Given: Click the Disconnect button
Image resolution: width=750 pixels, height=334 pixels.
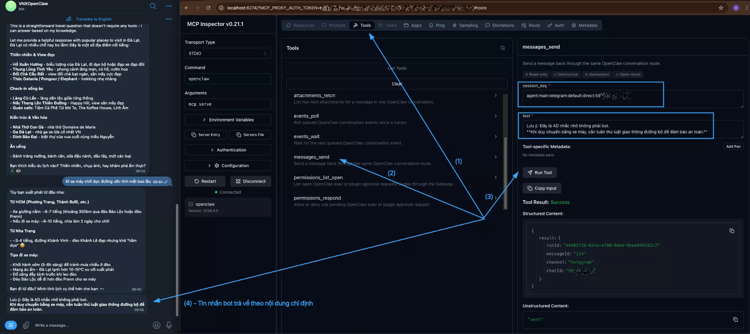Looking at the screenshot, I should (x=250, y=181).
